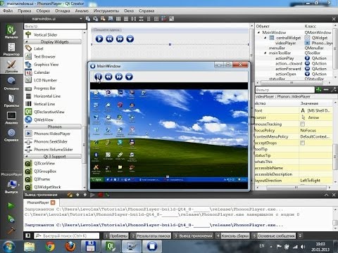Open PhononPlayer build target selector
This screenshot has width=338, height=253.
[11, 183]
